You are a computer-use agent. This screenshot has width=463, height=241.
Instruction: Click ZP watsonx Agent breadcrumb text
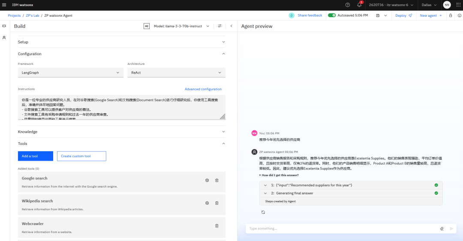(x=58, y=15)
